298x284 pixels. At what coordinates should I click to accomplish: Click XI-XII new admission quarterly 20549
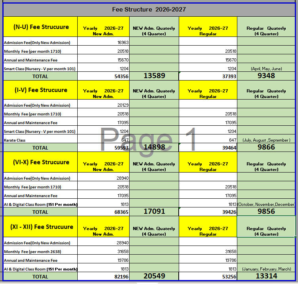pyautogui.click(x=154, y=276)
